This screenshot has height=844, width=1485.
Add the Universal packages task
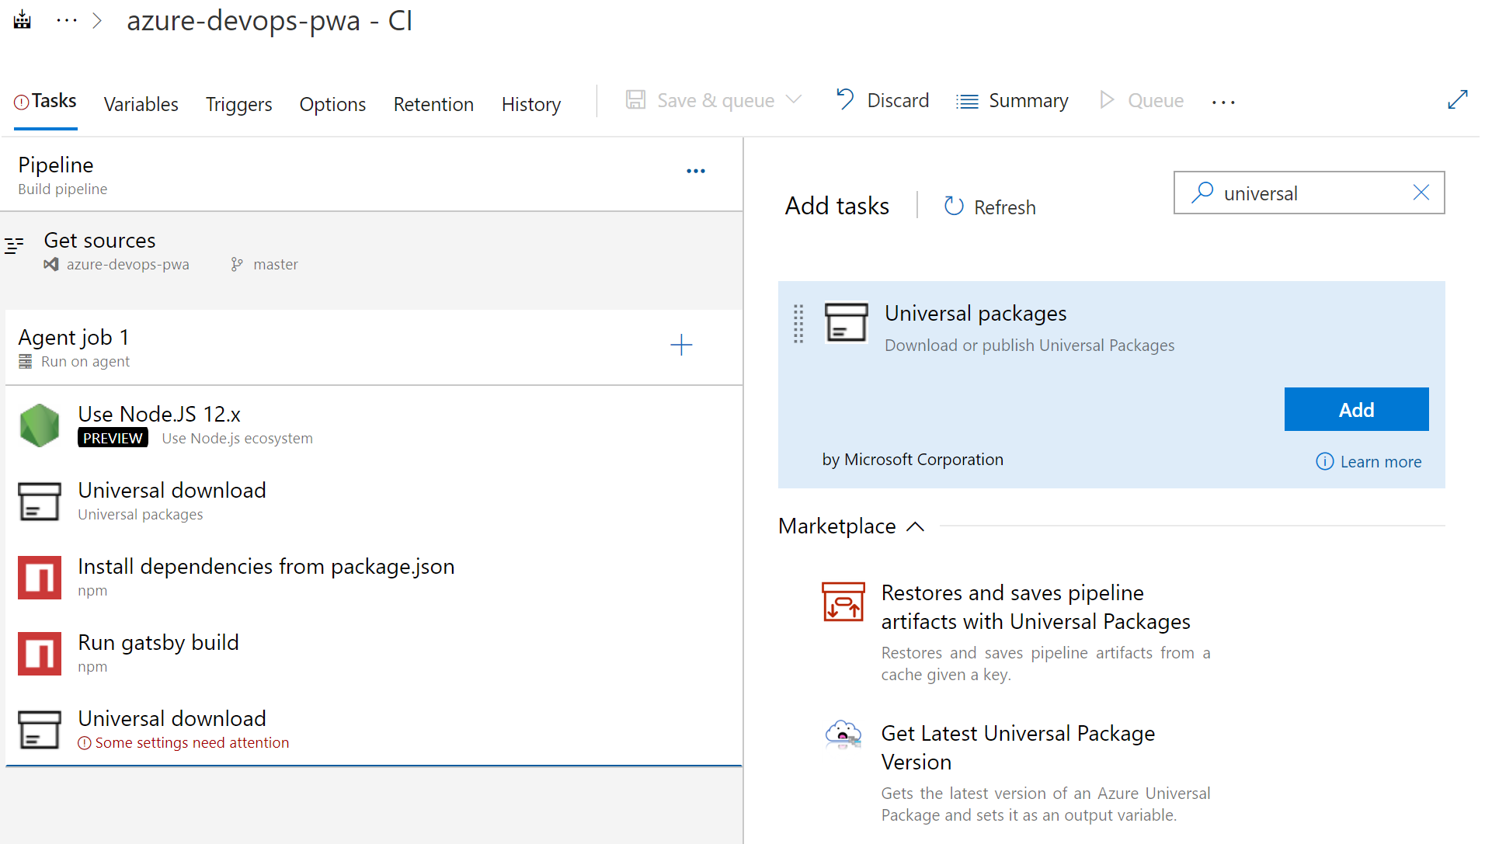pos(1355,409)
